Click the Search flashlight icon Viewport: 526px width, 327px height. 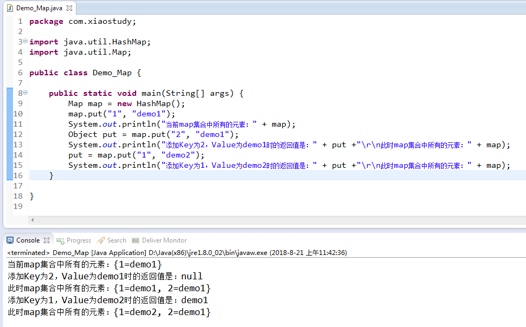click(x=101, y=240)
